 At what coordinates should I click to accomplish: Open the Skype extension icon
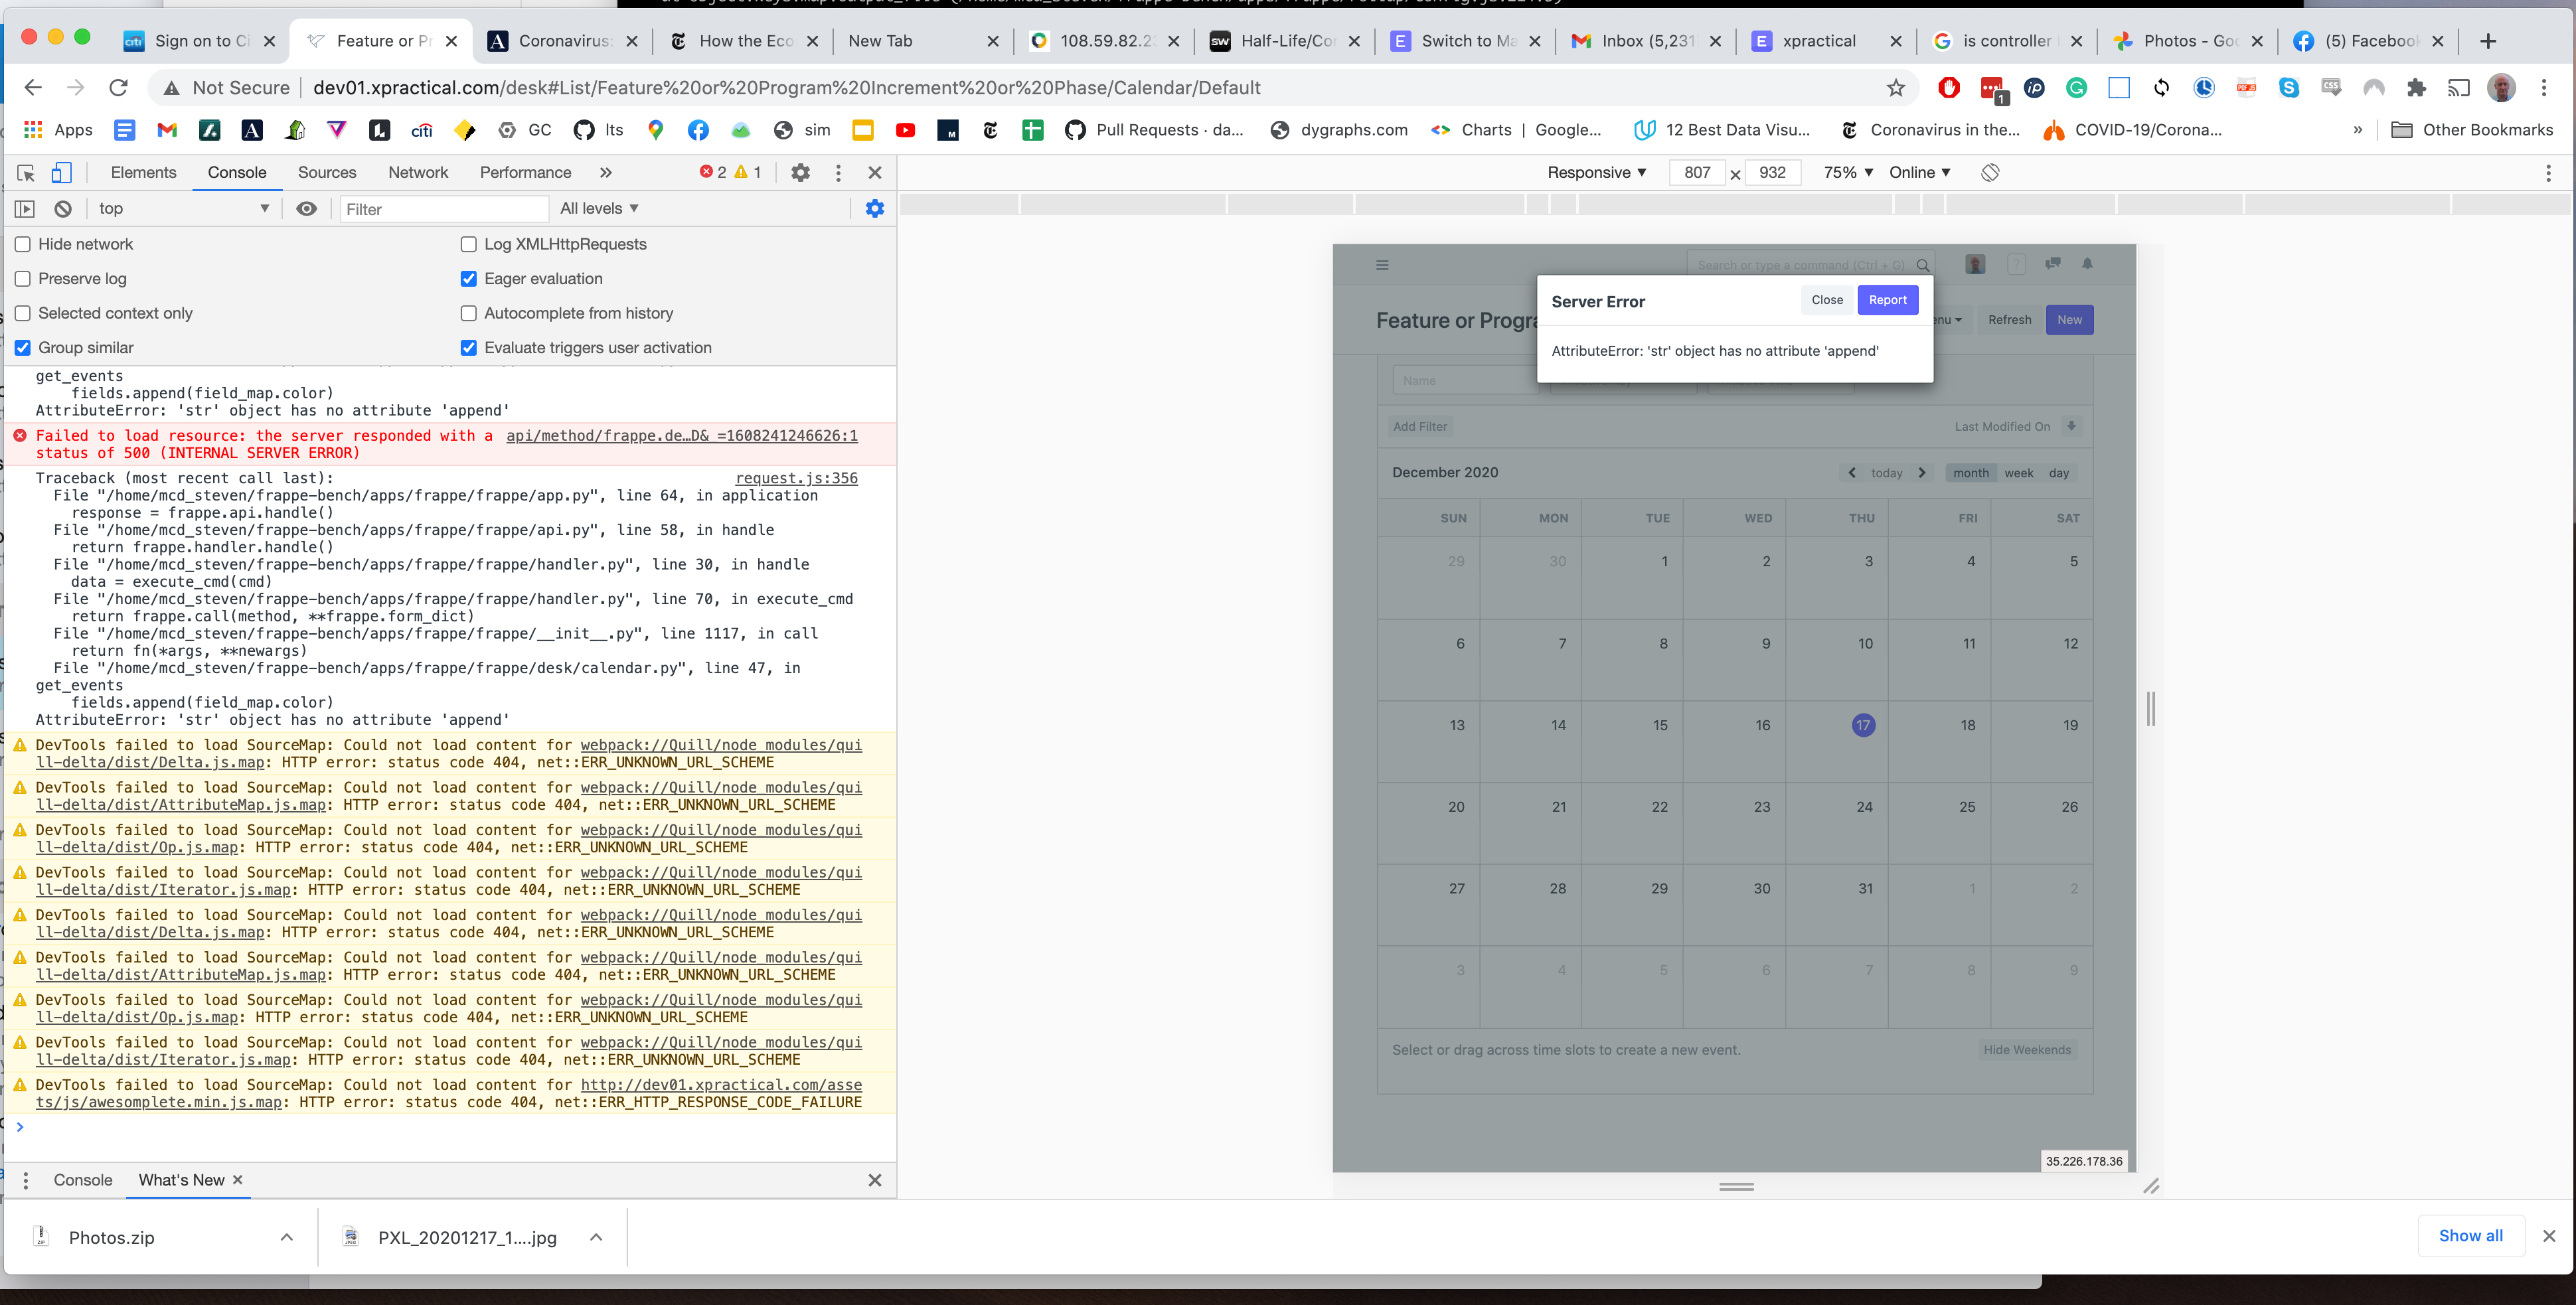2288,88
